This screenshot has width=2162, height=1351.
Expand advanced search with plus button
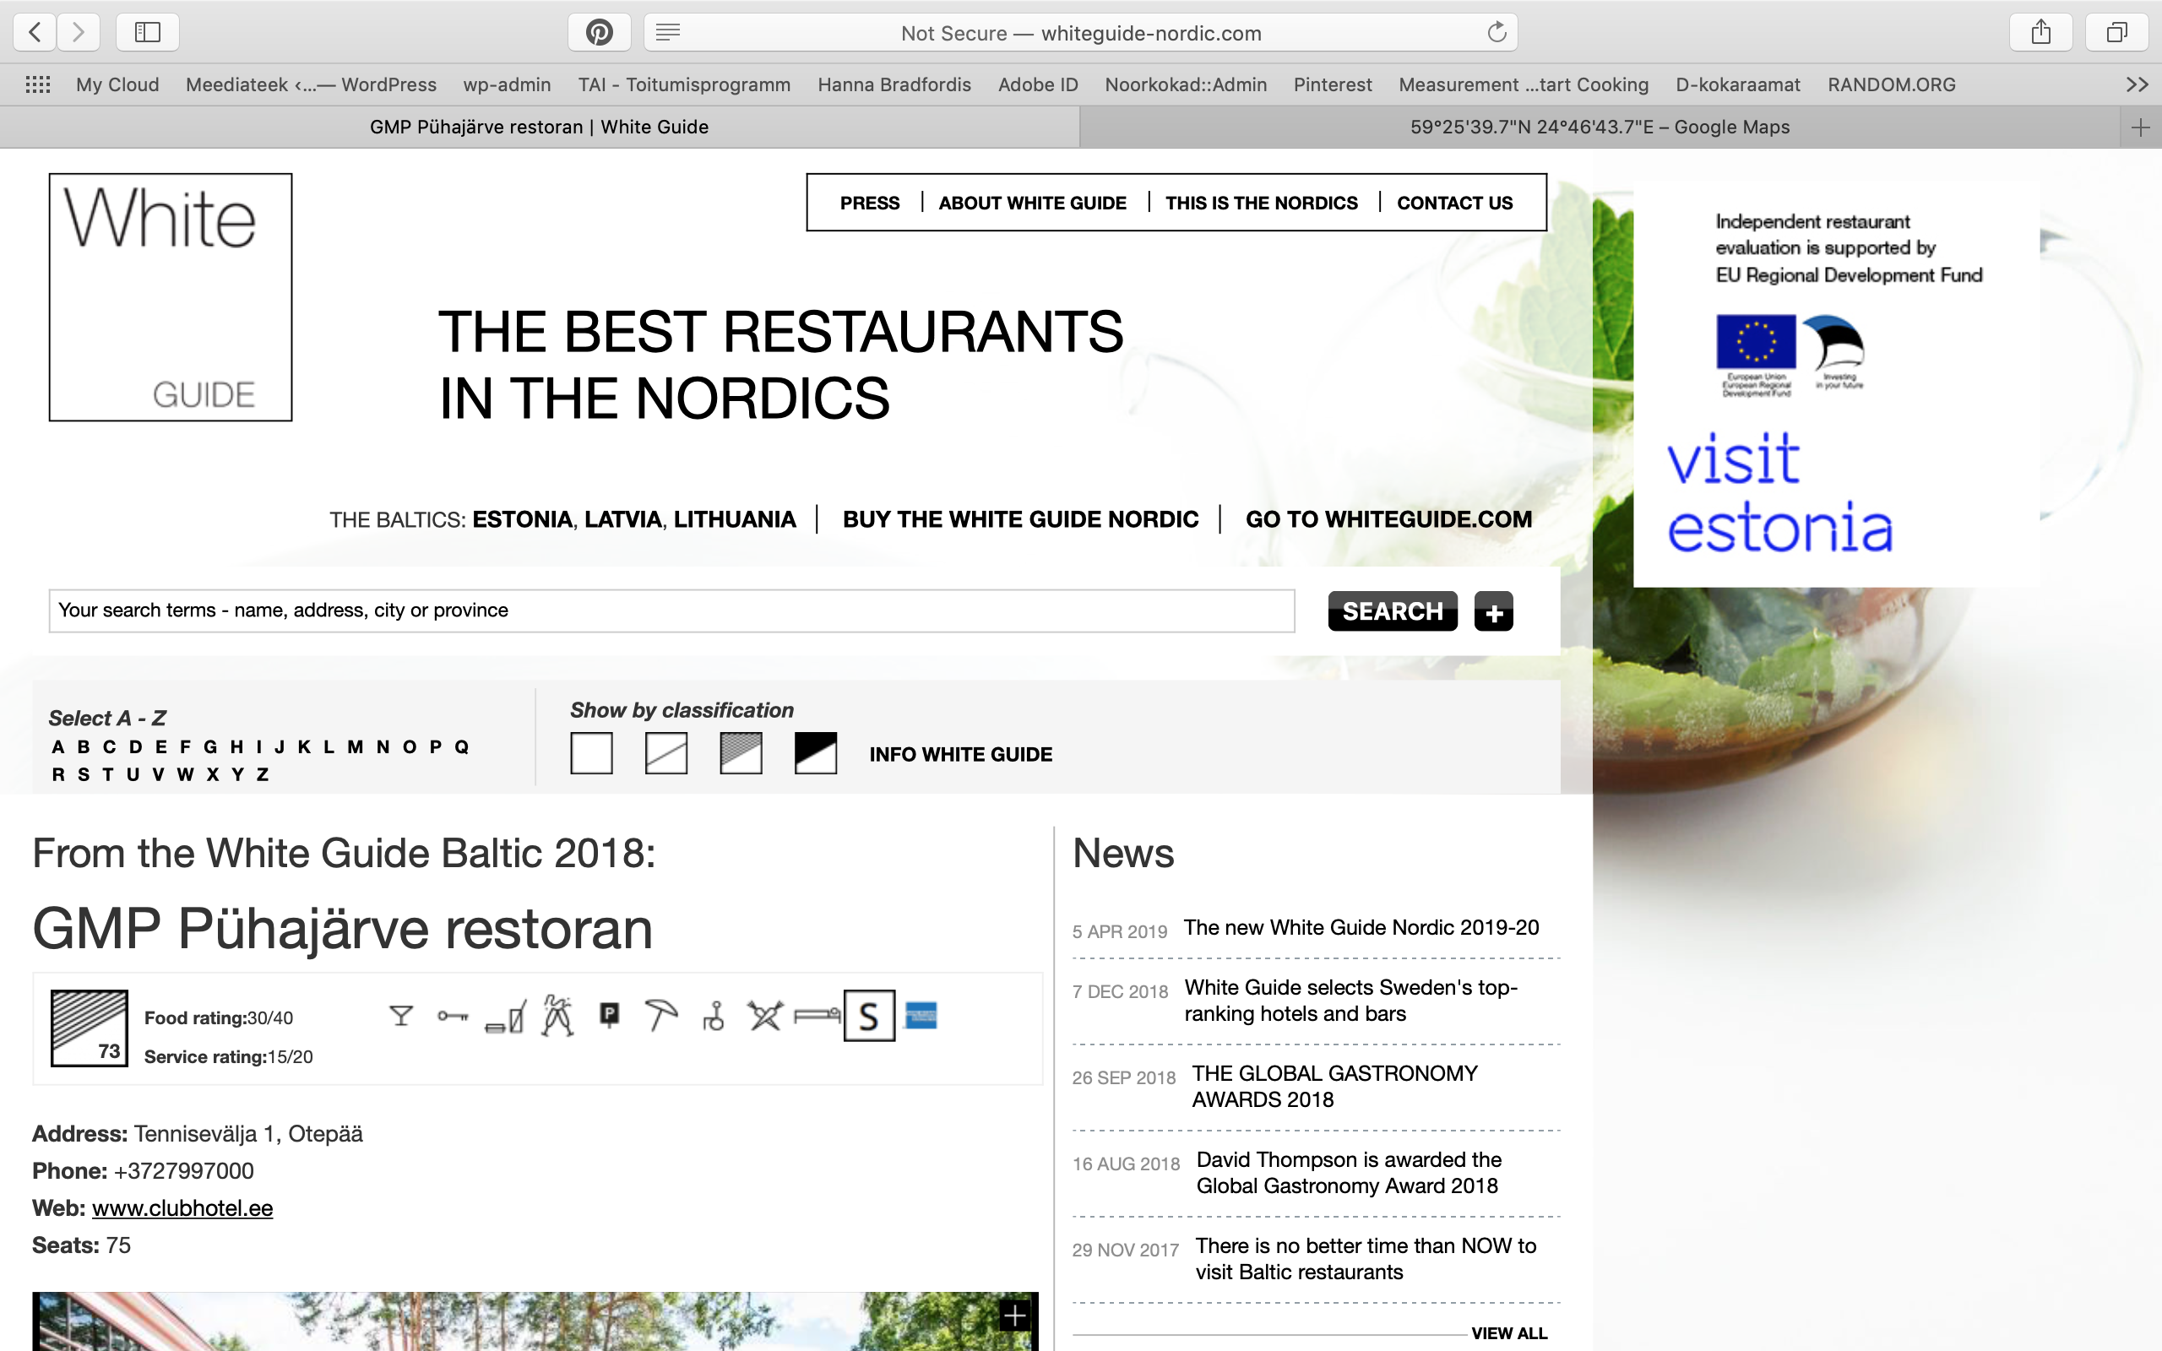pos(1494,612)
